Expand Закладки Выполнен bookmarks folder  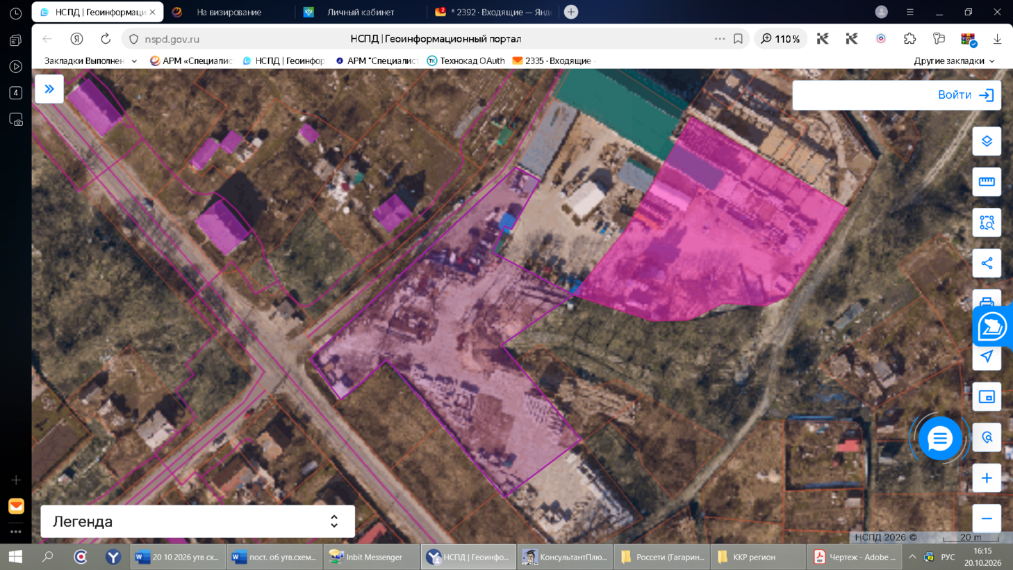(91, 61)
